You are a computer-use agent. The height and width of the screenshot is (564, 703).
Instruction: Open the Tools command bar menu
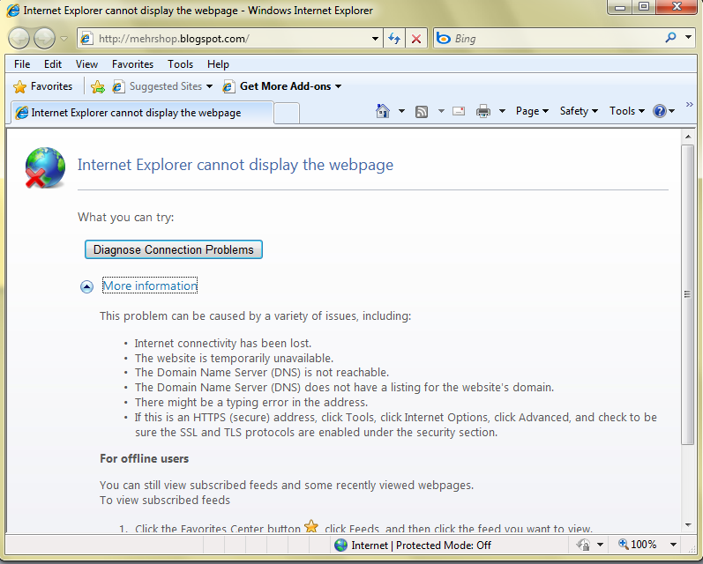click(627, 111)
